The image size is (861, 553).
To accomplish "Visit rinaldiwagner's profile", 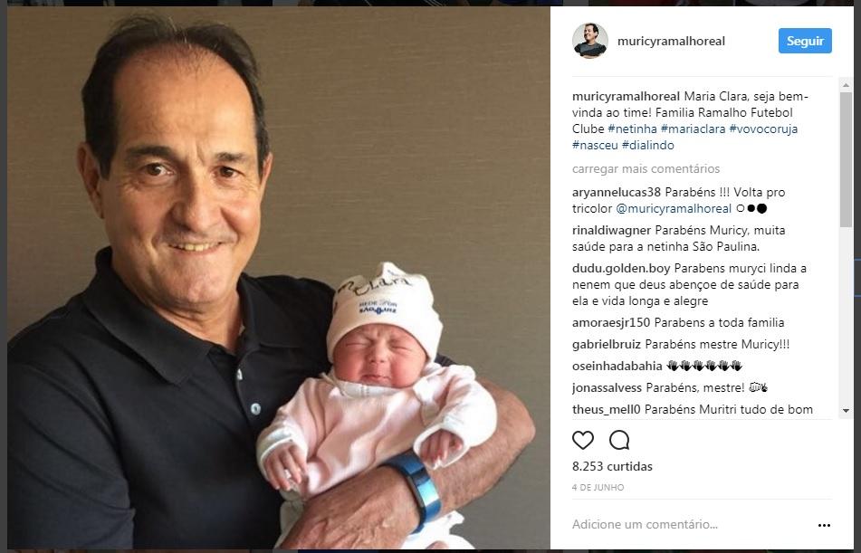I will click(611, 230).
